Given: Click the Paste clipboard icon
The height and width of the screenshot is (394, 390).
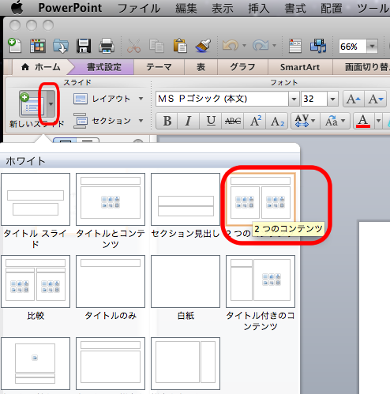Looking at the screenshot, I should click(x=180, y=46).
